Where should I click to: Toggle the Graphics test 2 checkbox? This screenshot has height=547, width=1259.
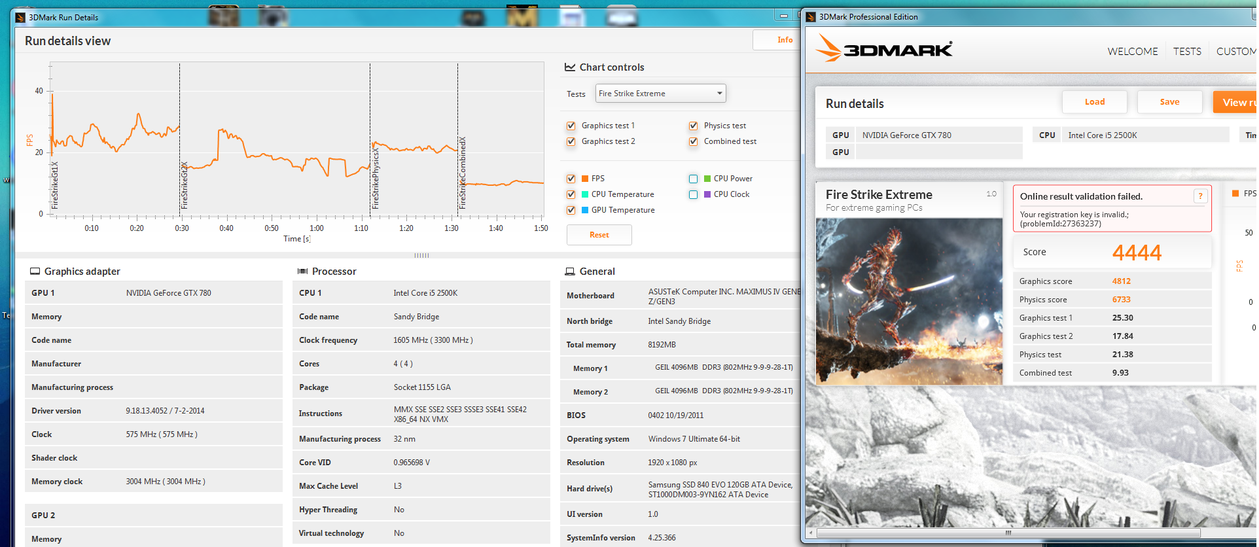click(571, 141)
